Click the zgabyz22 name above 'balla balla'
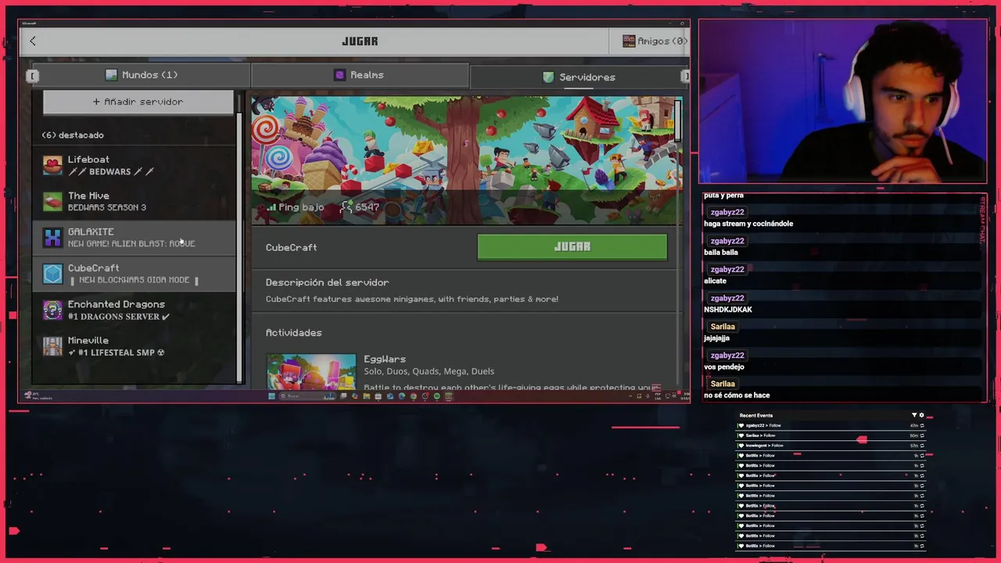The height and width of the screenshot is (563, 1001). pyautogui.click(x=727, y=241)
